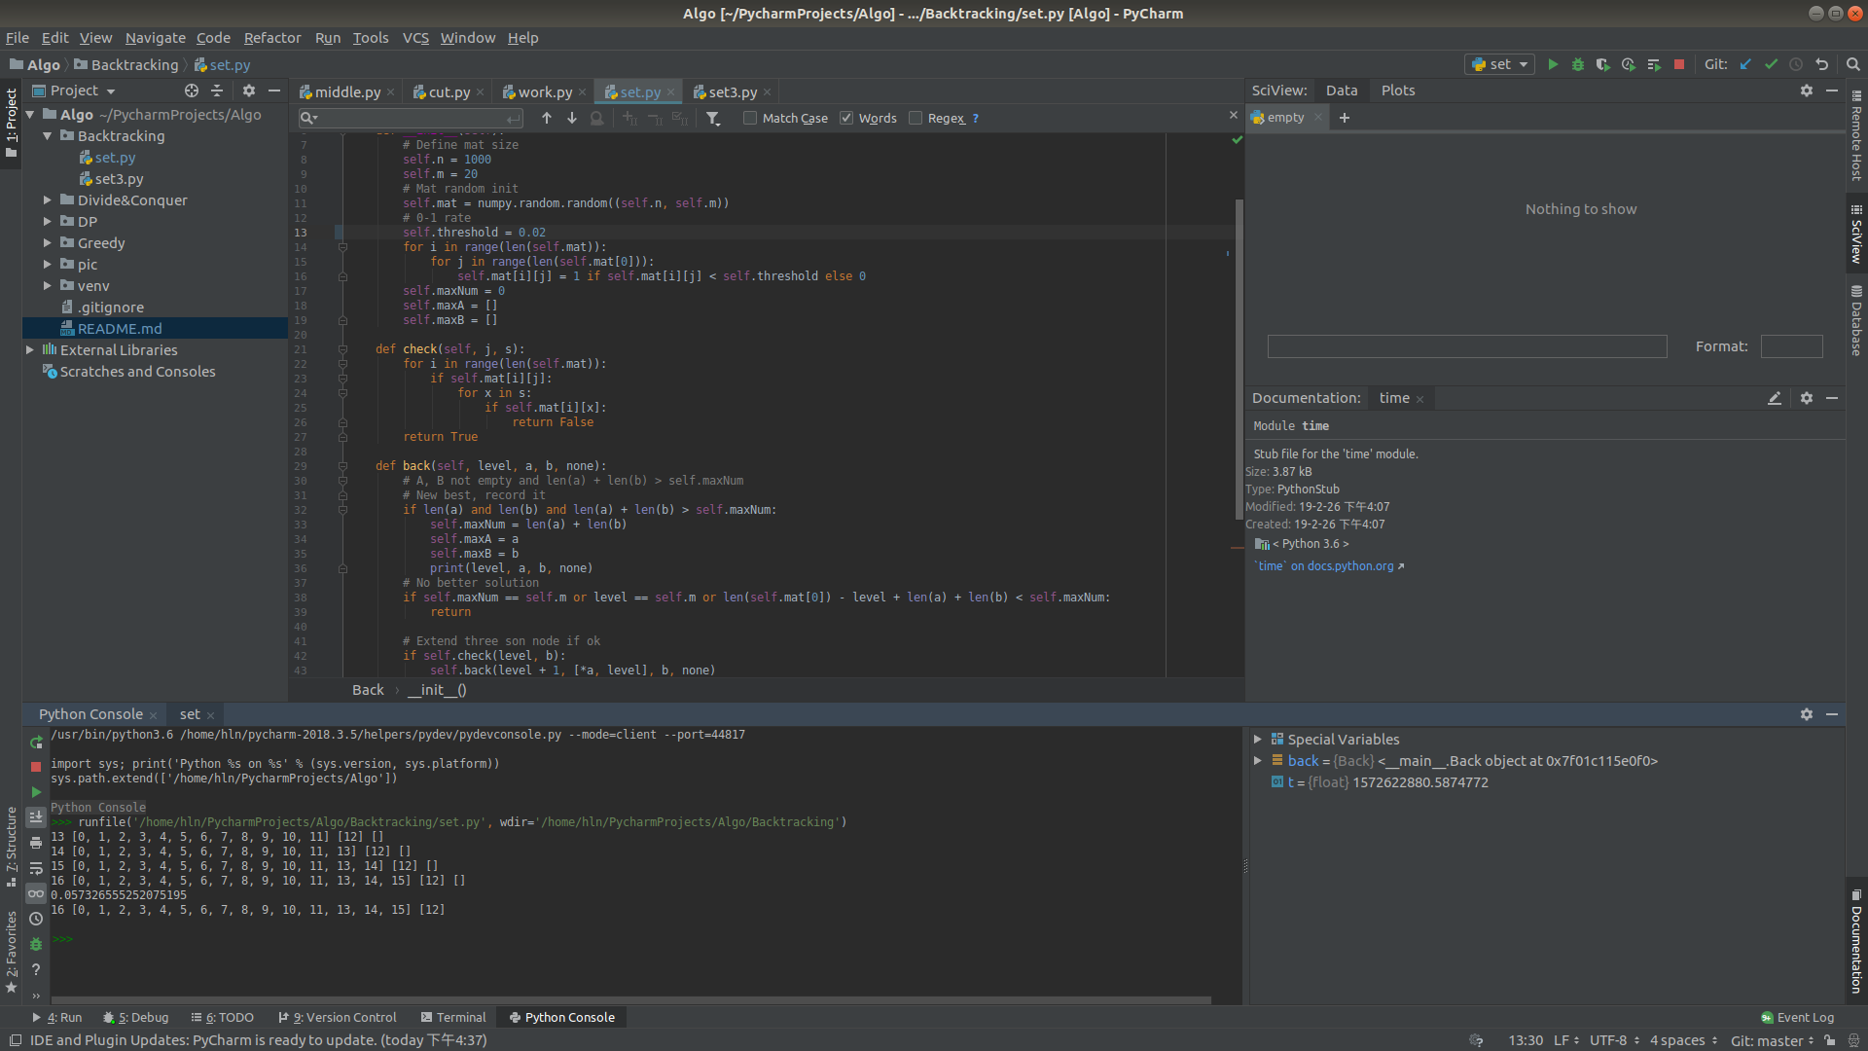Screen dimensions: 1868x1051
Task: Click the locate-file target icon in Project panel
Action: (x=192, y=91)
